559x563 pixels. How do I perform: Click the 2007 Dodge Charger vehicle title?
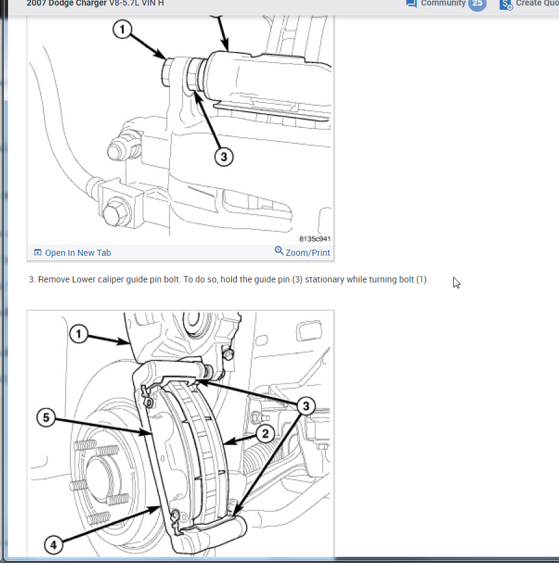(95, 3)
